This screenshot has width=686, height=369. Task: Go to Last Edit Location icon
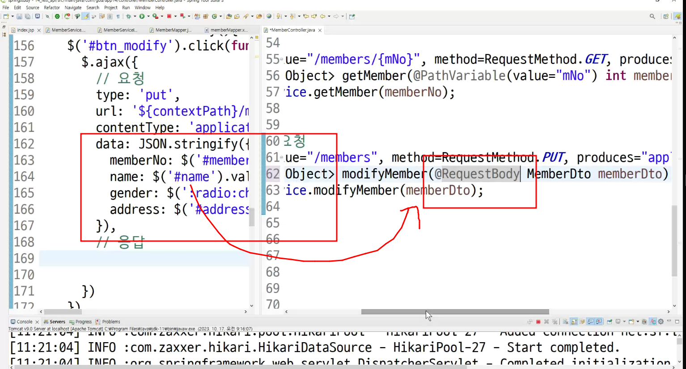306,17
